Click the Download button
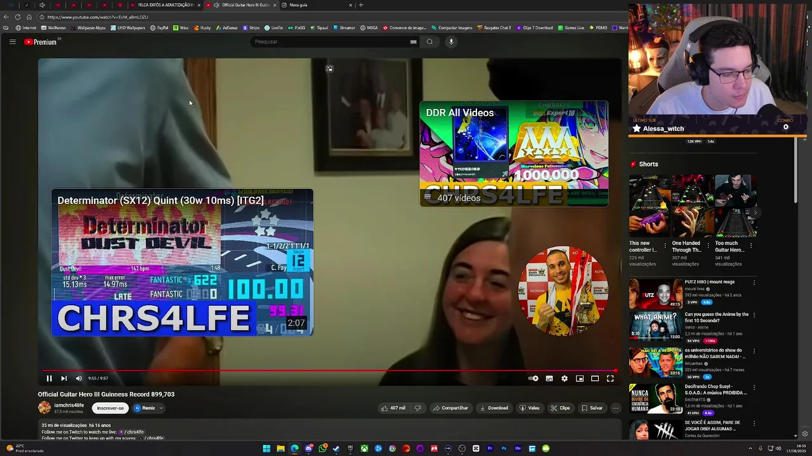The width and height of the screenshot is (812, 456). [x=494, y=408]
